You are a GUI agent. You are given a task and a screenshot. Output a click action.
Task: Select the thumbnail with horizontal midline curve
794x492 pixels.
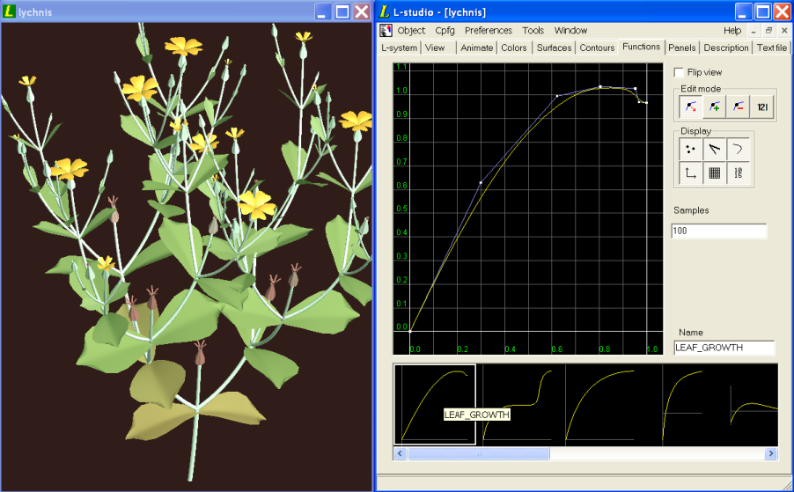(x=682, y=405)
